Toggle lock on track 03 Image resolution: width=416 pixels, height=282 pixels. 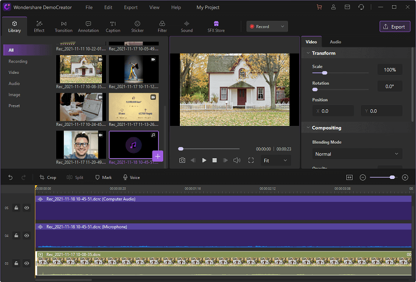16,263
